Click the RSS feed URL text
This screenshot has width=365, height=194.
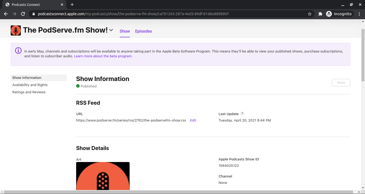(x=131, y=120)
